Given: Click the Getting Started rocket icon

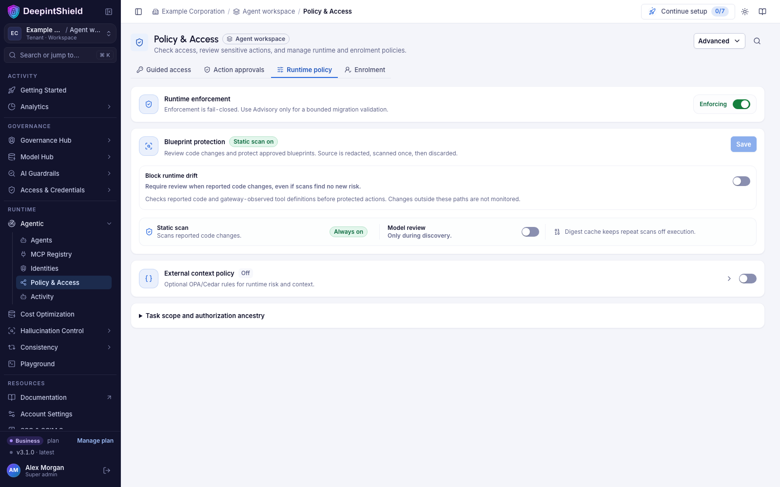Looking at the screenshot, I should tap(12, 90).
